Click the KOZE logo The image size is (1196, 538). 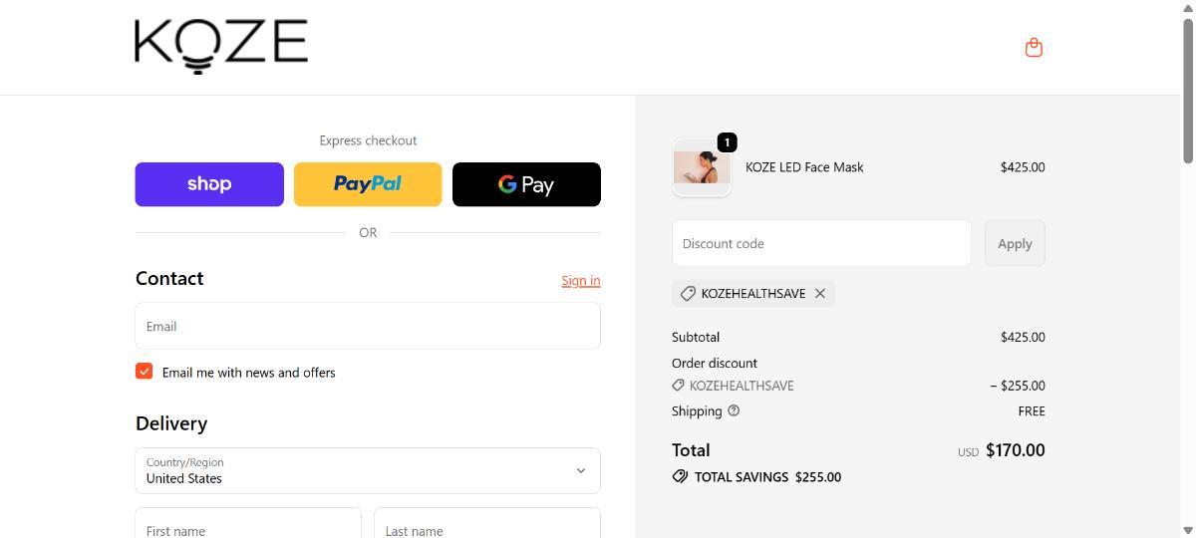pyautogui.click(x=221, y=46)
